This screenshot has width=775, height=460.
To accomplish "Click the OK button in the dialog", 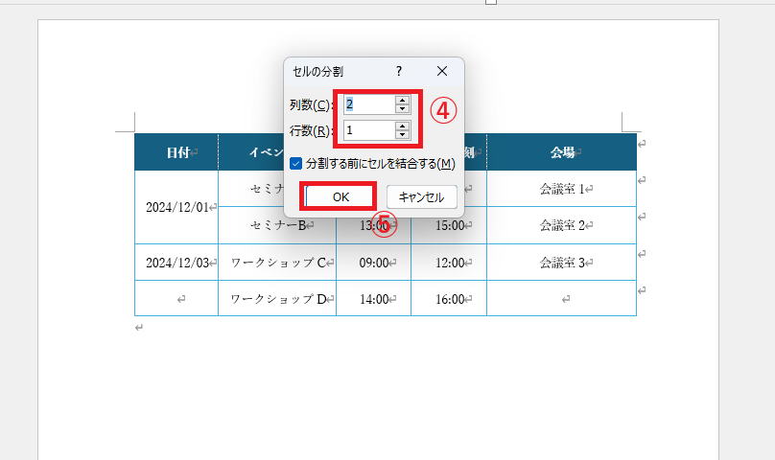I will (341, 196).
